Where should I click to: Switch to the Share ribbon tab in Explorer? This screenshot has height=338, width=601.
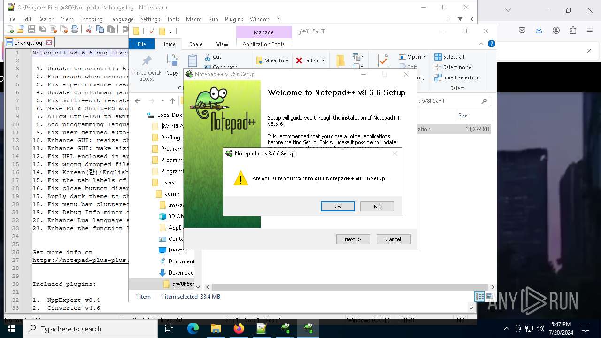[196, 44]
